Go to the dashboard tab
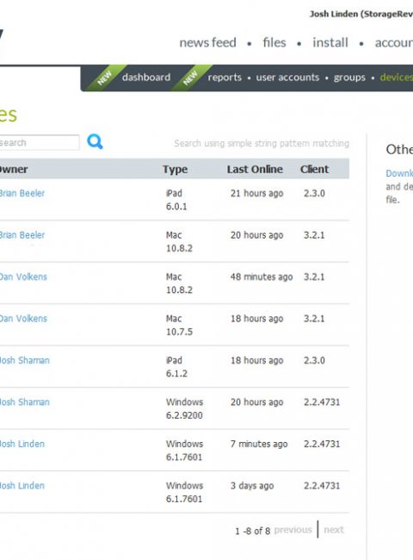This screenshot has height=560, width=413. (x=146, y=78)
